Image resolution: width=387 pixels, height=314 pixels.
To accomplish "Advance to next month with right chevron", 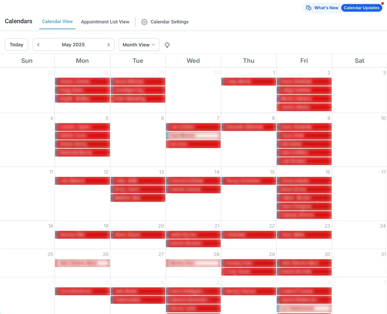I will (x=108, y=45).
